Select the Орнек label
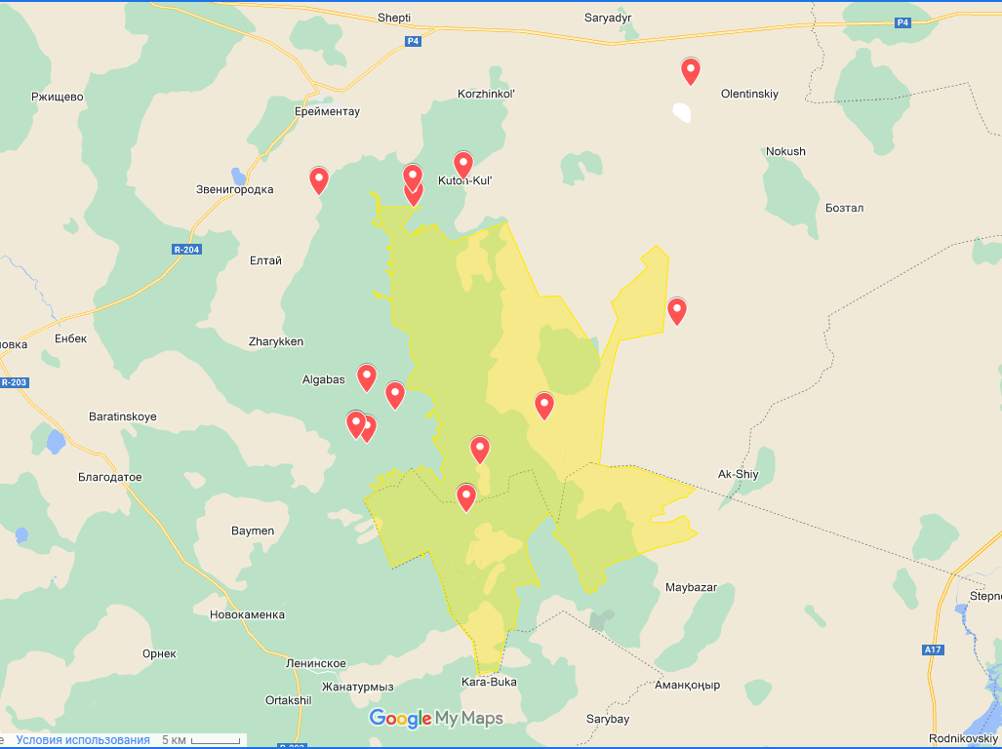1002x749 pixels. [x=160, y=653]
